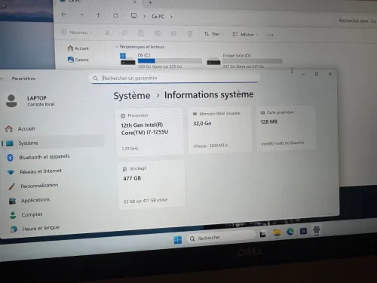Image resolution: width=377 pixels, height=283 pixels.
Task: Launch Microsoft Edge from the taskbar
Action: pos(290,232)
